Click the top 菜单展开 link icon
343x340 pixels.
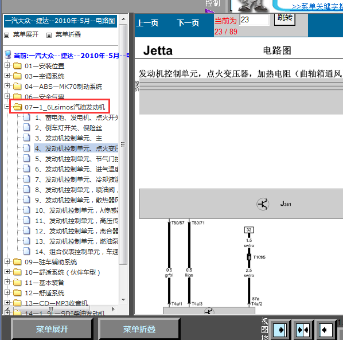[7, 35]
